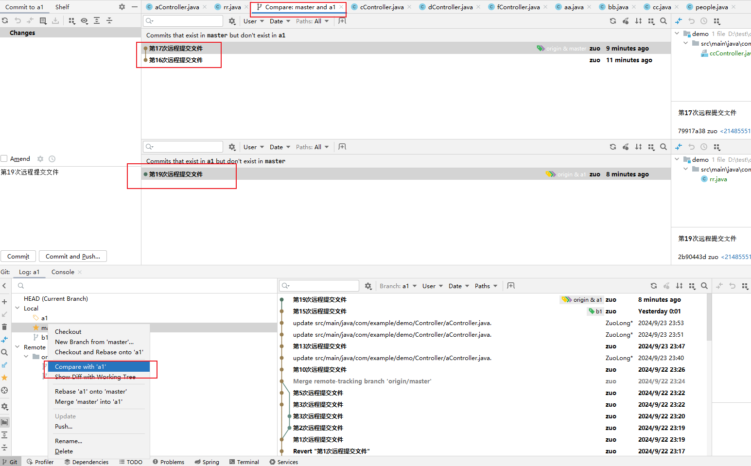This screenshot has width=751, height=466.
Task: Enable the Amend checkbox
Action: point(4,158)
